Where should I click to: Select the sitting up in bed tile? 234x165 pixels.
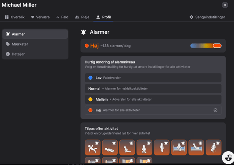pos(196,147)
